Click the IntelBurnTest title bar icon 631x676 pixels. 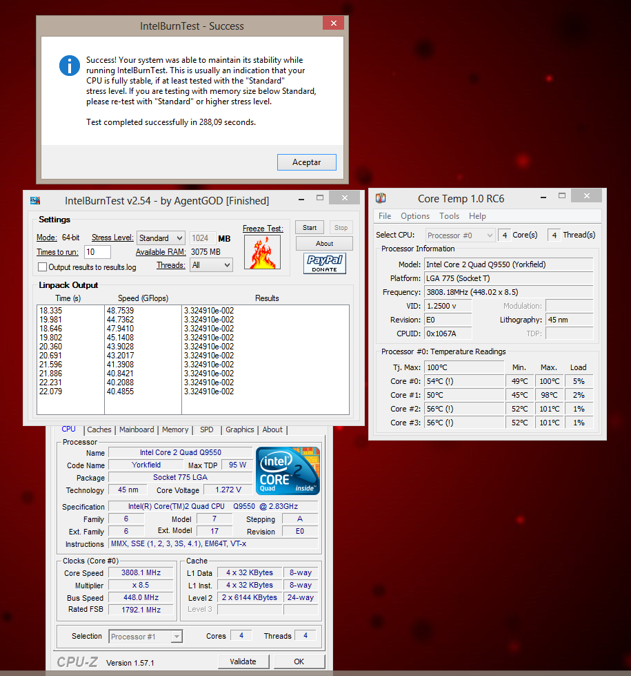pyautogui.click(x=35, y=201)
